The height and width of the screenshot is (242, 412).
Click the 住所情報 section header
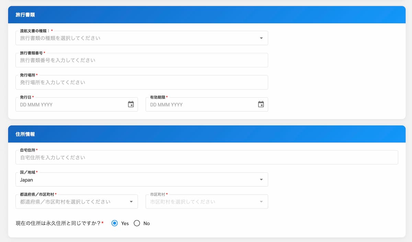tap(207, 134)
